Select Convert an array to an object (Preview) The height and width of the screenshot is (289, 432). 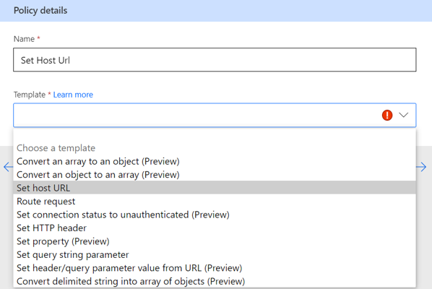(x=215, y=161)
